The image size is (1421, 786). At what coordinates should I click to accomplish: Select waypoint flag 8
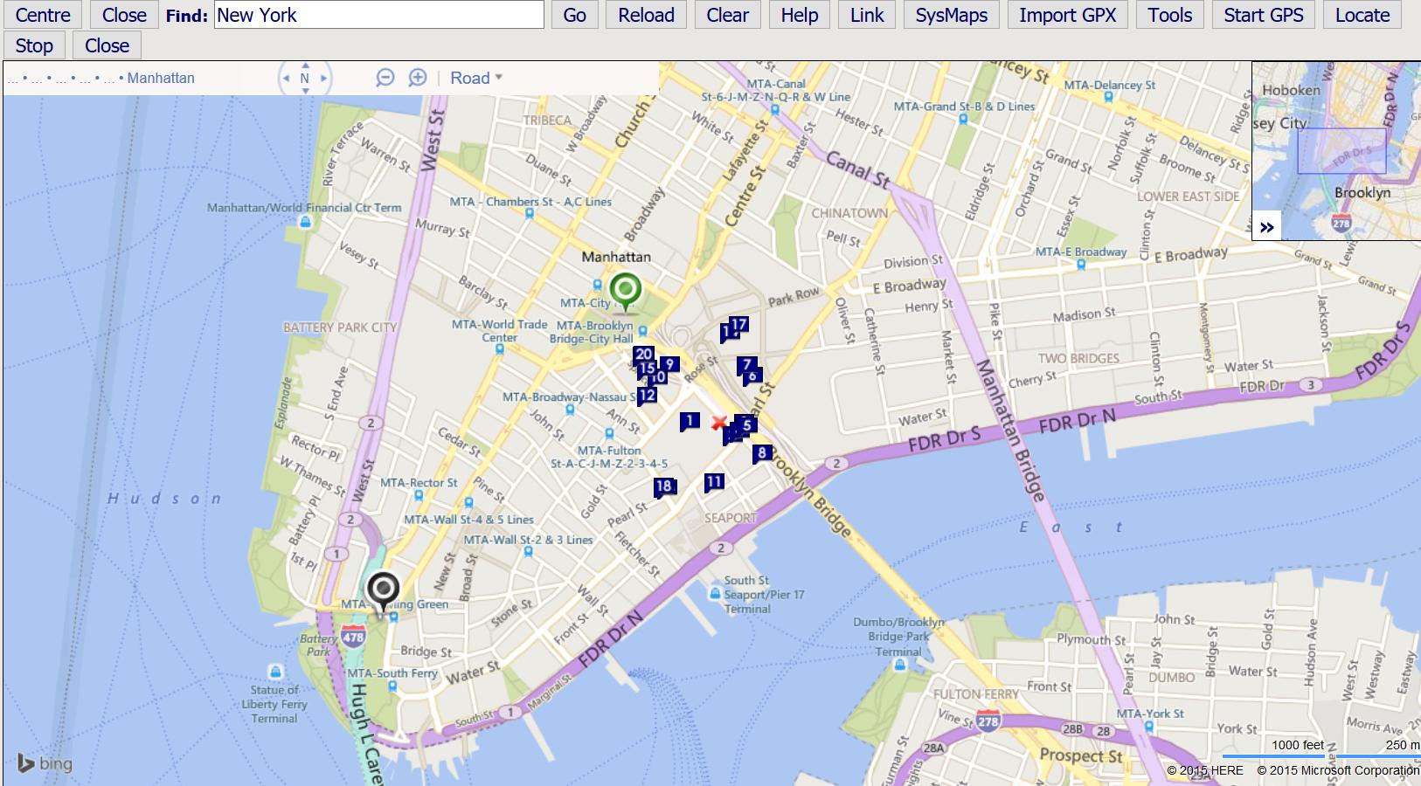point(762,453)
